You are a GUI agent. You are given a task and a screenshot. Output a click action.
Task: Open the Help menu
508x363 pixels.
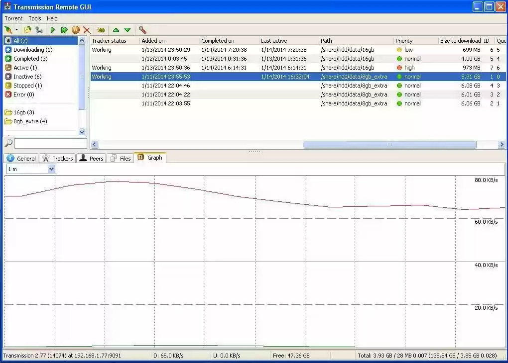point(52,18)
